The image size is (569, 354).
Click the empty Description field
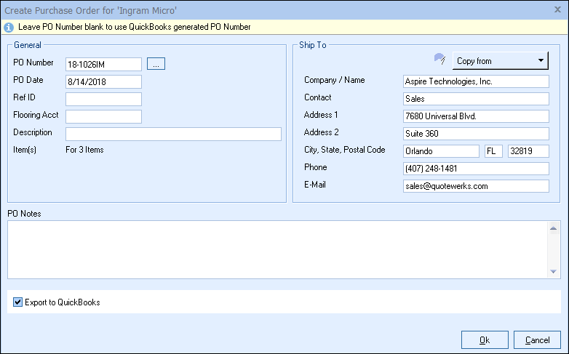[x=173, y=134]
